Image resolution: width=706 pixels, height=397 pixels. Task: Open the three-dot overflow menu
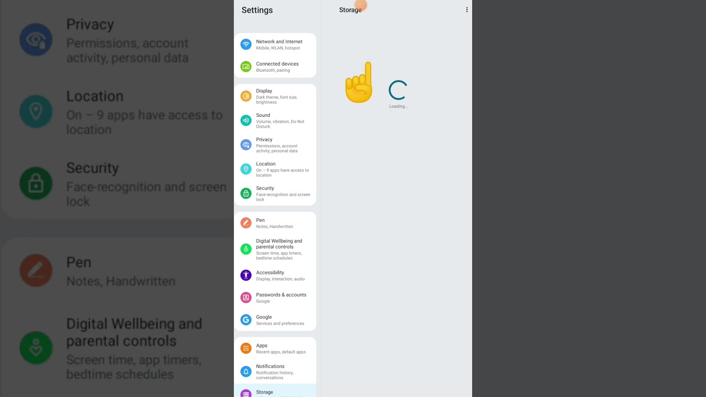click(x=467, y=10)
